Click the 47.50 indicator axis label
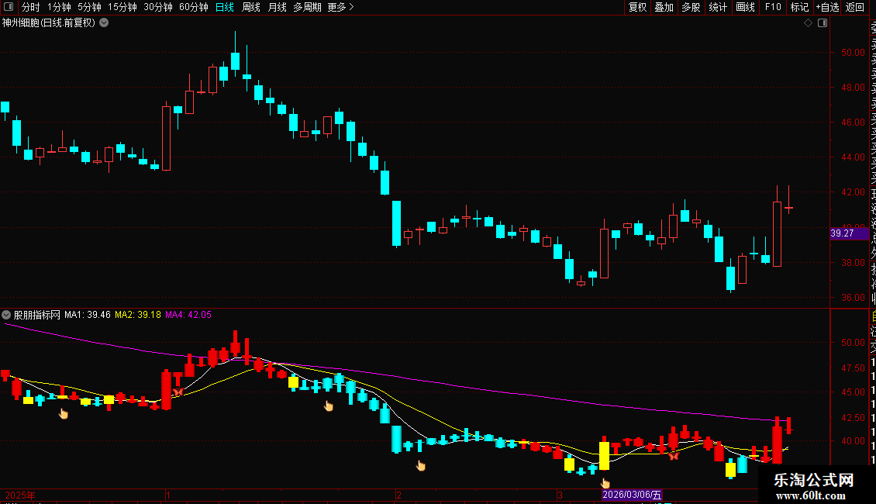 tap(853, 368)
